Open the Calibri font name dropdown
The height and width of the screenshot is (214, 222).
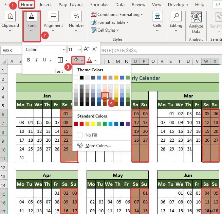[x=64, y=50]
